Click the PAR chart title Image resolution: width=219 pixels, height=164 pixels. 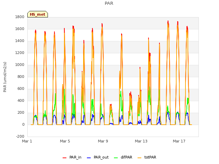109,3
